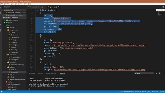Open the Selection menu
Image resolution: width=165 pixels, height=93 pixels.
tap(7, 4)
